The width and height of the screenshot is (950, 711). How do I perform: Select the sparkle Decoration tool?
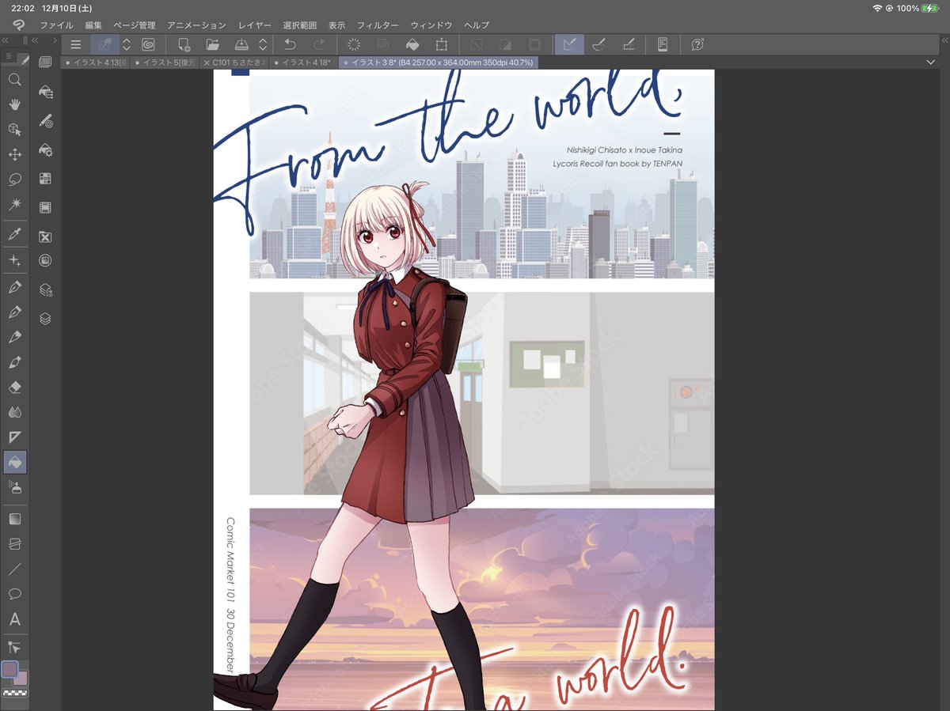click(x=14, y=260)
